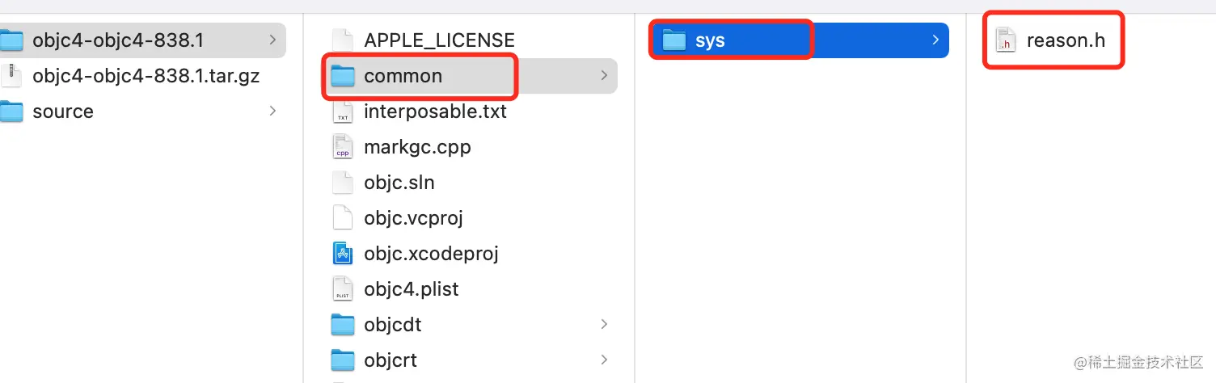The height and width of the screenshot is (383, 1216).
Task: Click the chevron beside the common folder
Action: [x=604, y=76]
